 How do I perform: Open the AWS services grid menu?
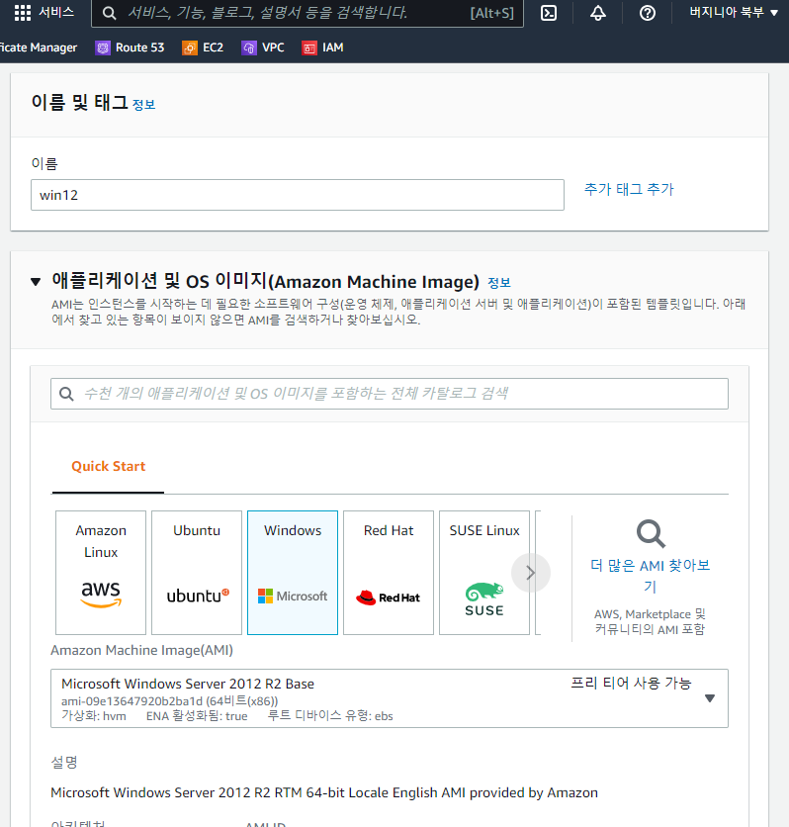coord(22,13)
